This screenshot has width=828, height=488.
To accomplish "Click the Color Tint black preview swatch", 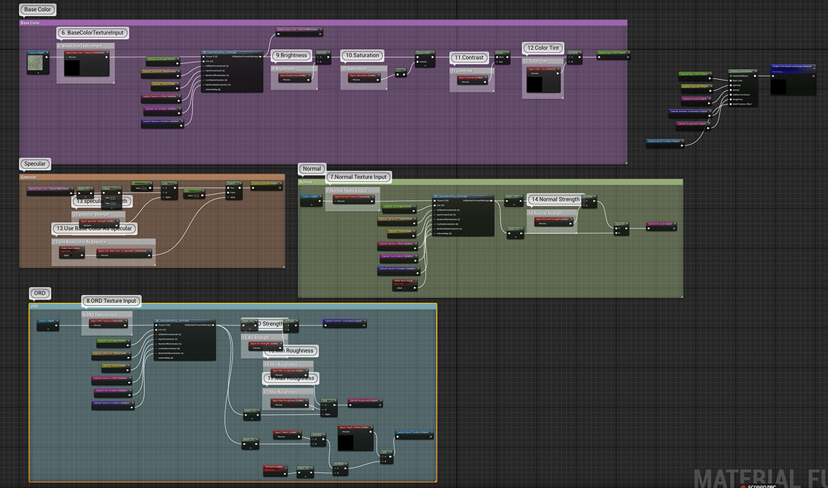I will pyautogui.click(x=535, y=84).
